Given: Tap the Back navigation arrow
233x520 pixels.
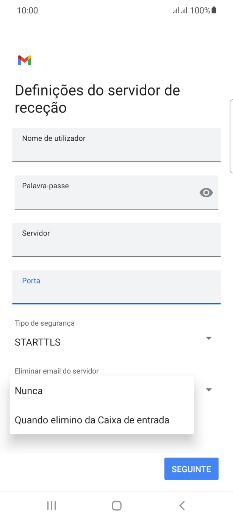Looking at the screenshot, I should tap(181, 506).
